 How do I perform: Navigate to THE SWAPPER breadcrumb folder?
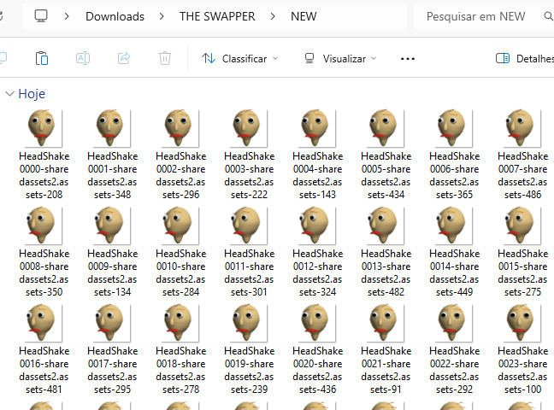pos(217,16)
